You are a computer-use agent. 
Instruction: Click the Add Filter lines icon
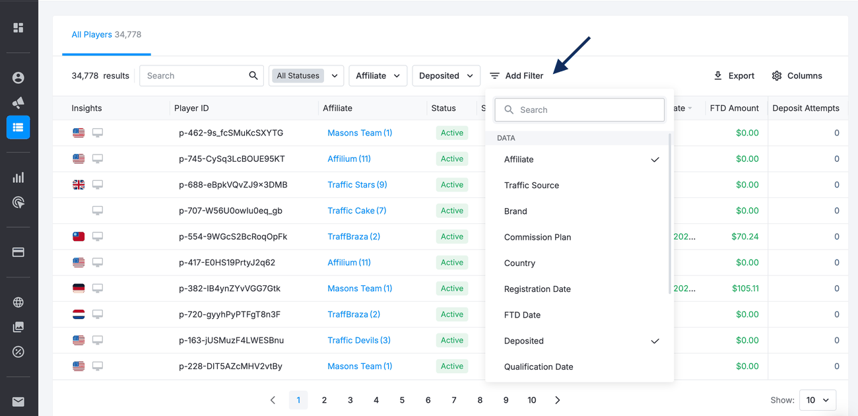[x=494, y=76]
